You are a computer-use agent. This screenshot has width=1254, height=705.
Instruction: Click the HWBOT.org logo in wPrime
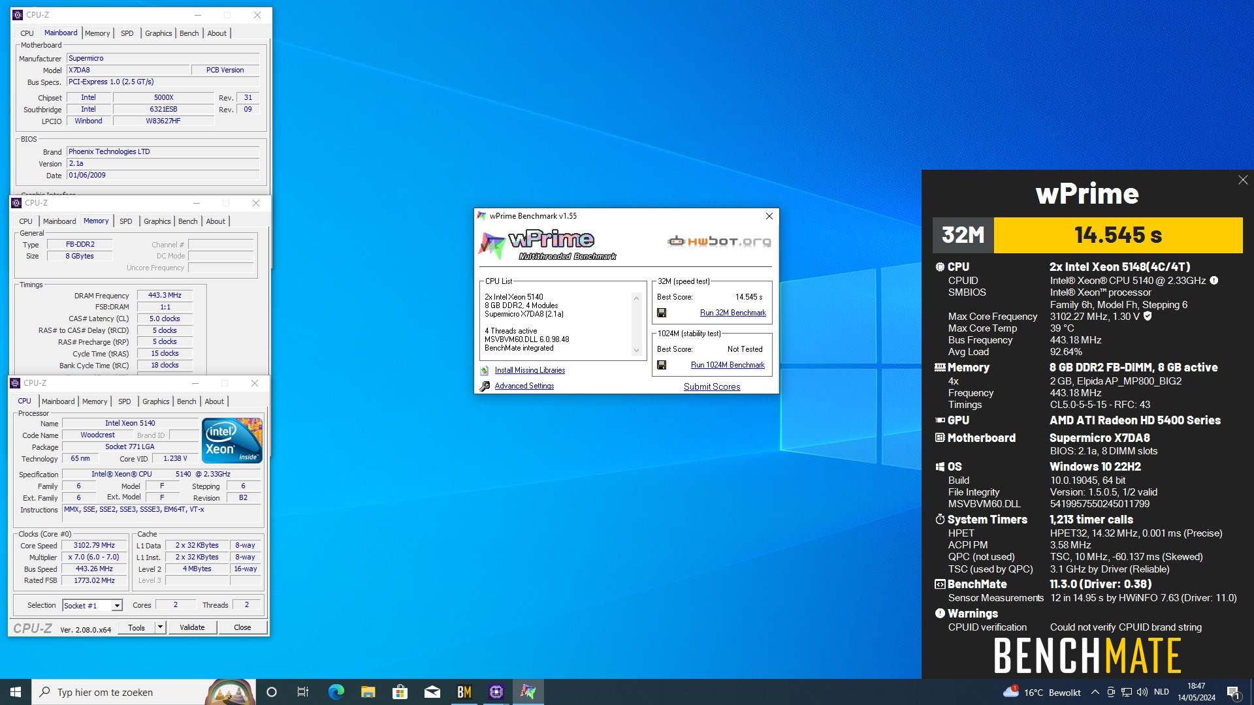coord(719,242)
